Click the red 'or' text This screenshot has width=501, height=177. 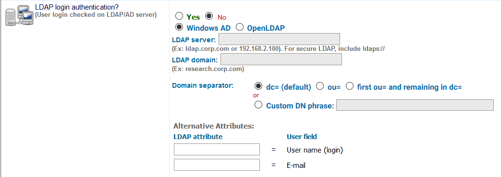256,95
